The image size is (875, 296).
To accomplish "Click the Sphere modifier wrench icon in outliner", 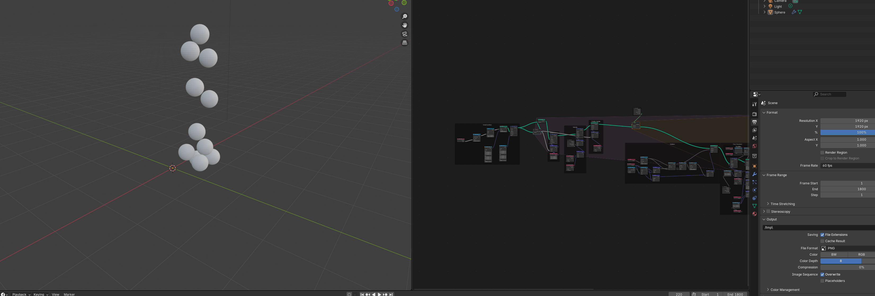I will coord(794,12).
